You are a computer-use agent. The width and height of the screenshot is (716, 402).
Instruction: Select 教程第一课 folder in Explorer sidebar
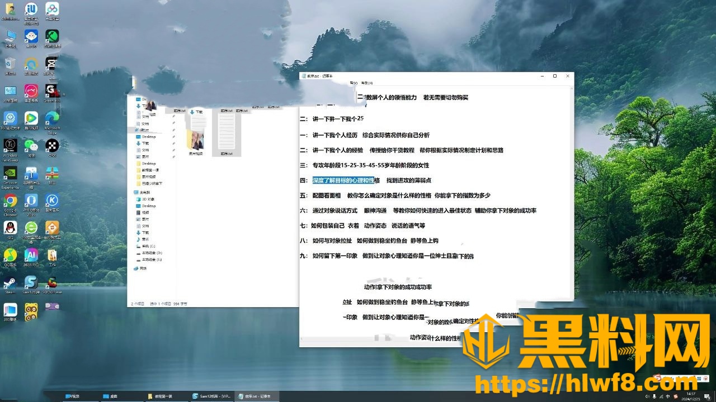pyautogui.click(x=148, y=170)
